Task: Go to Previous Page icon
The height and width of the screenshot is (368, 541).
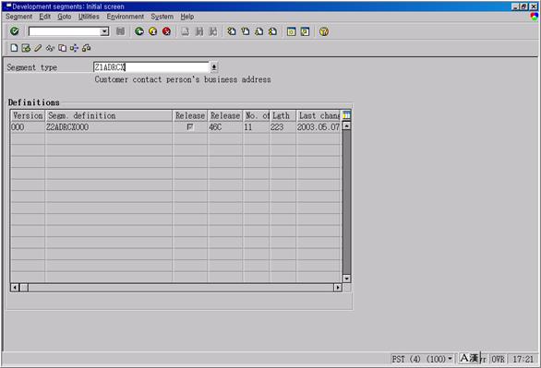Action: coord(246,31)
